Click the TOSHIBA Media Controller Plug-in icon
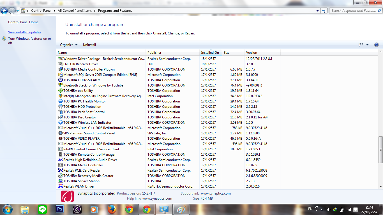Screen dimensions: 383x215 click(60, 69)
